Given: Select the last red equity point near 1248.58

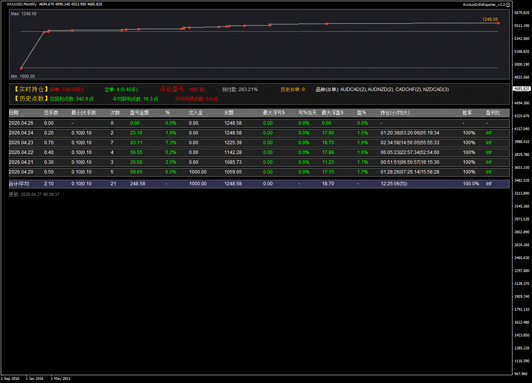Looking at the screenshot, I should [x=498, y=23].
